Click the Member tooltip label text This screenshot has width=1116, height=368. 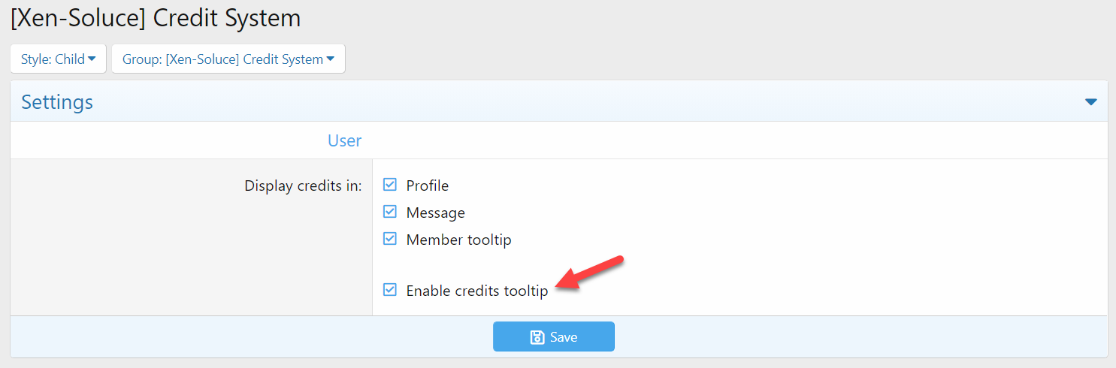tap(458, 240)
